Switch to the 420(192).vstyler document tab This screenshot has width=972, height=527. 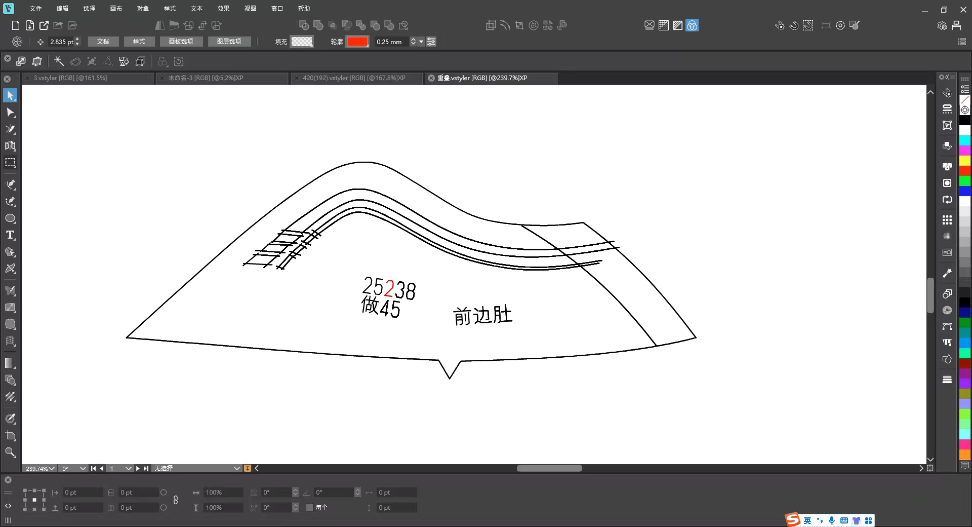pos(354,78)
